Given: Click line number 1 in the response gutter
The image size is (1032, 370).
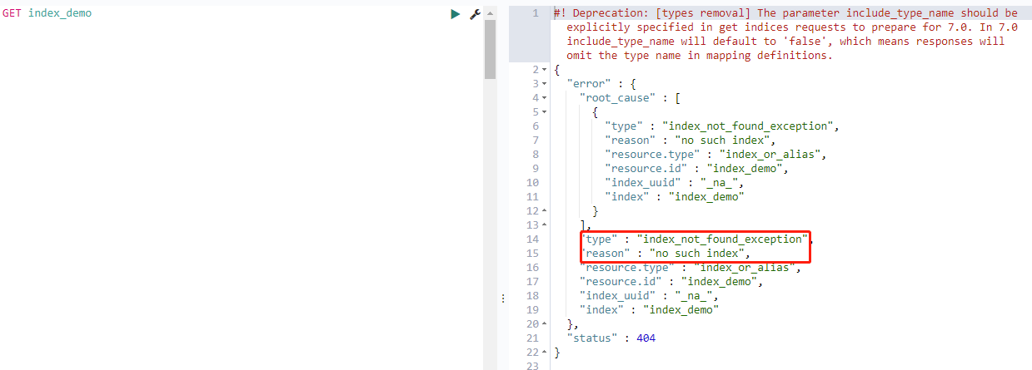Looking at the screenshot, I should [x=536, y=13].
